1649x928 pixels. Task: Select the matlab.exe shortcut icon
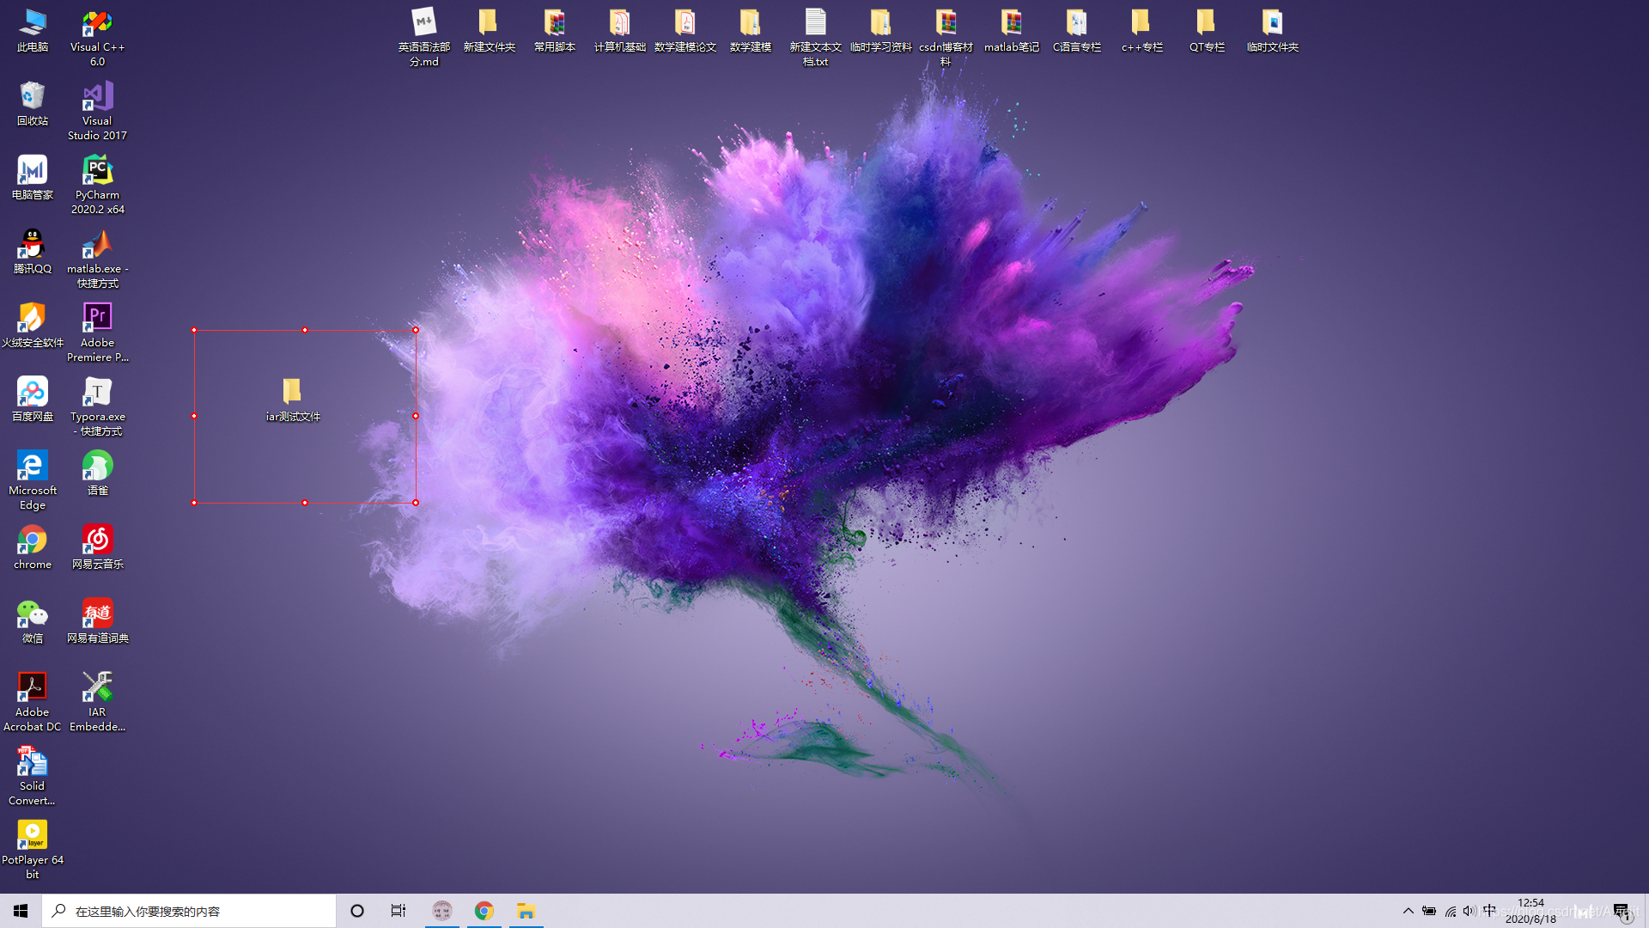point(98,259)
